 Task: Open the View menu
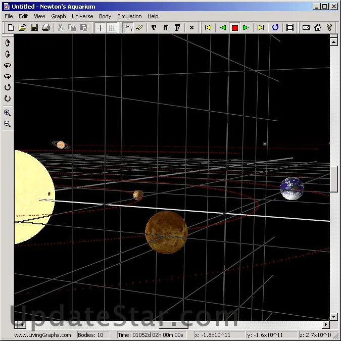coord(39,16)
